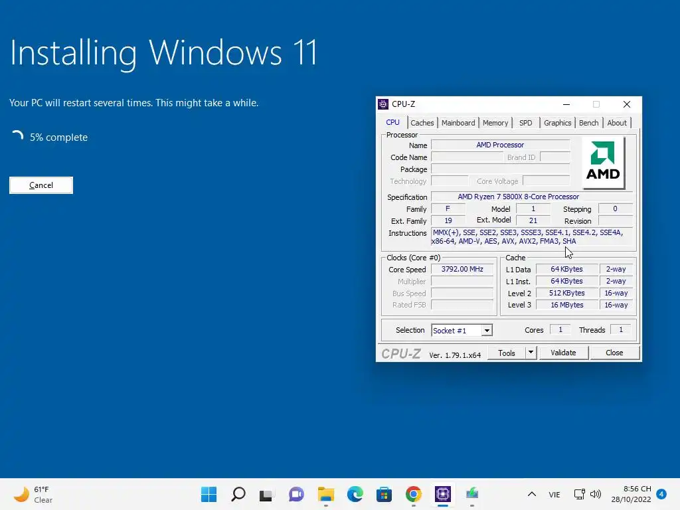Click the Level 3 16 MBytes value
Screen dimensions: 680x510
567,305
